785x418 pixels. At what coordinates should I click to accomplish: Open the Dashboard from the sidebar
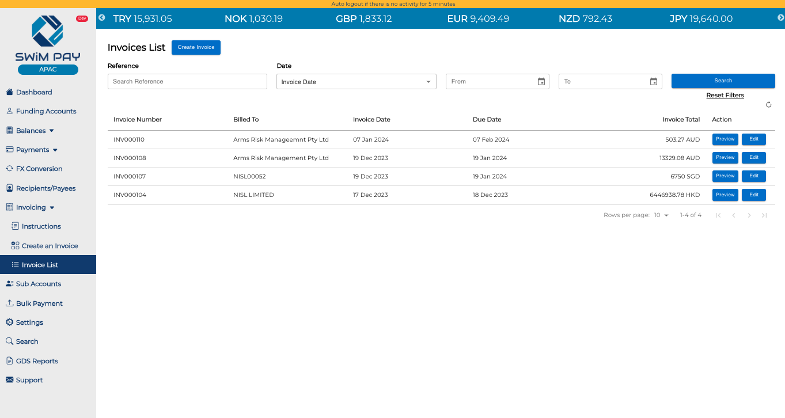(35, 92)
